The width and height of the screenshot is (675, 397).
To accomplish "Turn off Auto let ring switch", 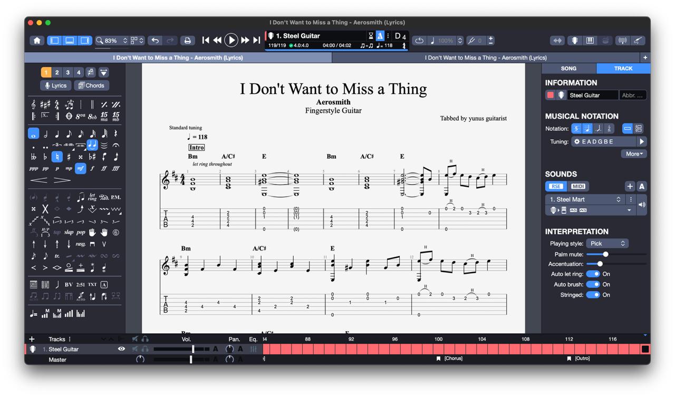I will (x=593, y=274).
